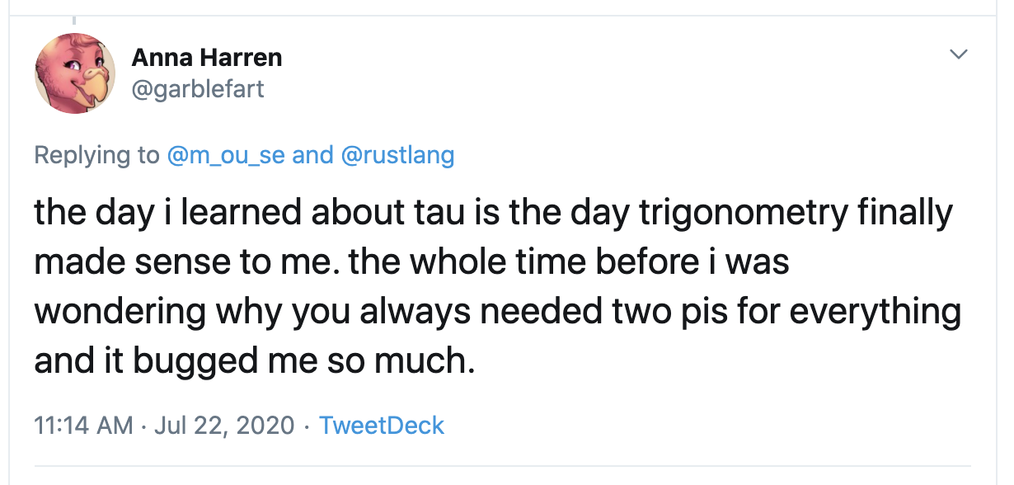Click the 11:14 AM timestamp

tap(83, 426)
